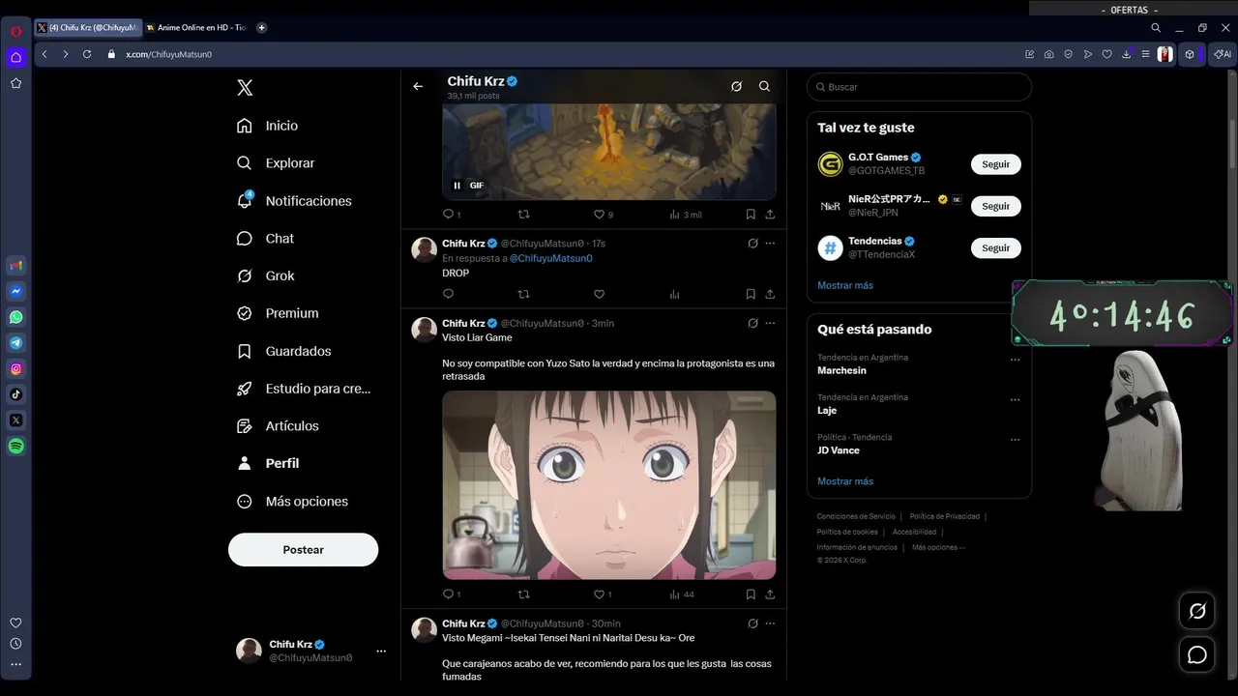
Task: Open Opera history clock icon
Action: 16,644
